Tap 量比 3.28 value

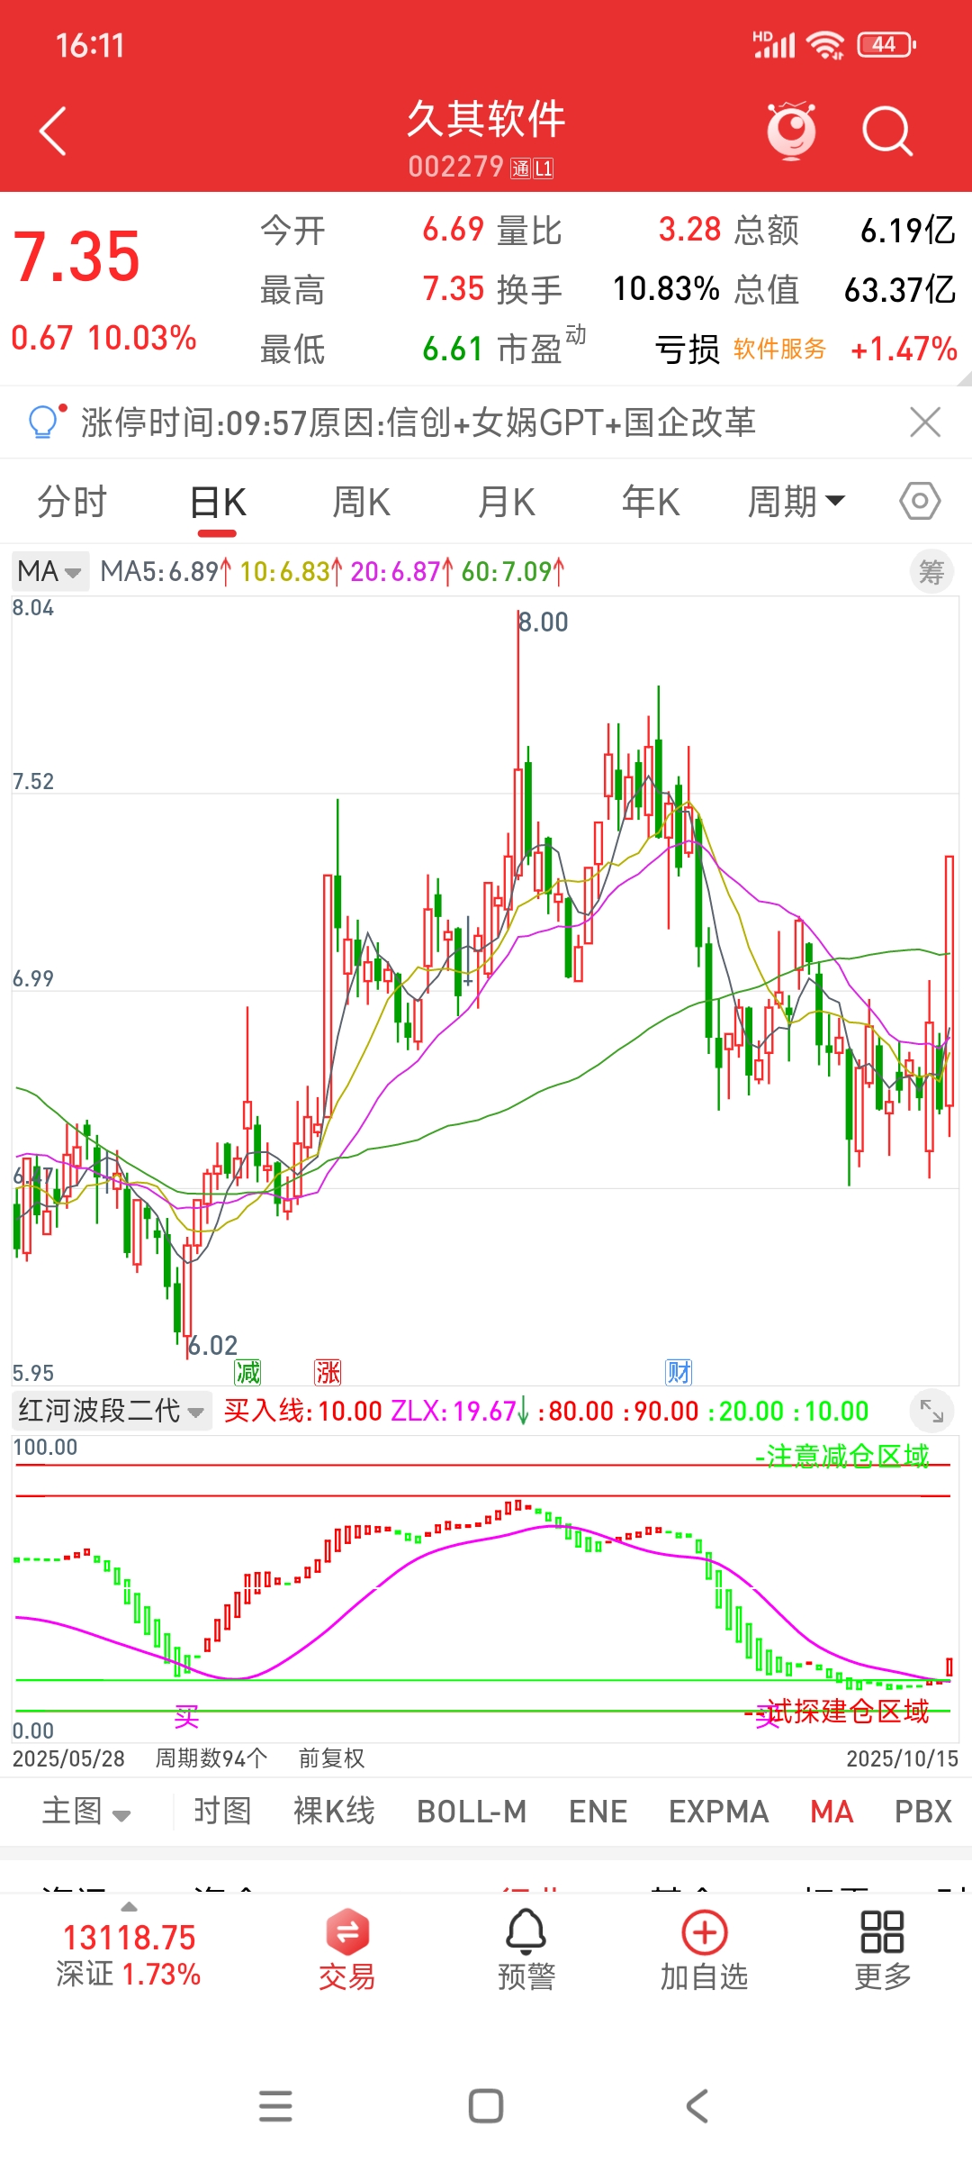pyautogui.click(x=689, y=230)
